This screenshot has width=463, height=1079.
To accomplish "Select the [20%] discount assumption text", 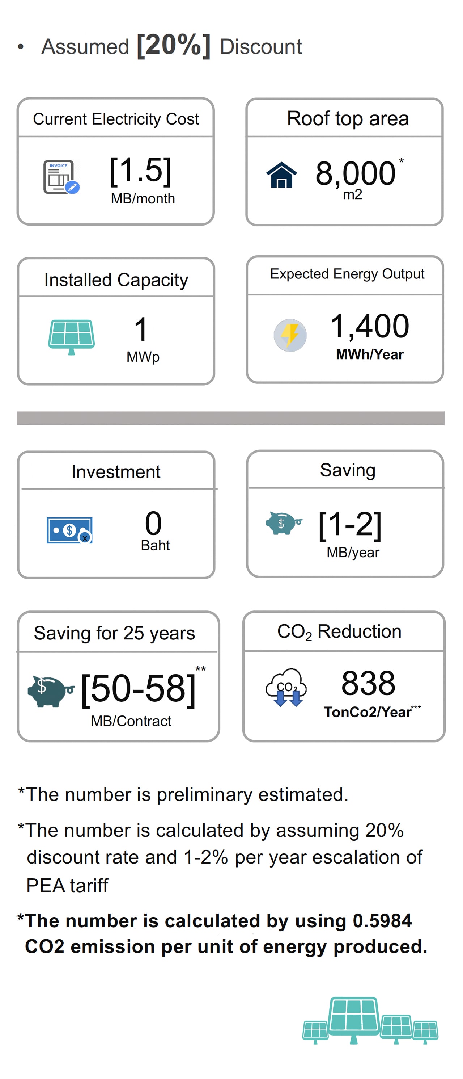I will tap(173, 45).
